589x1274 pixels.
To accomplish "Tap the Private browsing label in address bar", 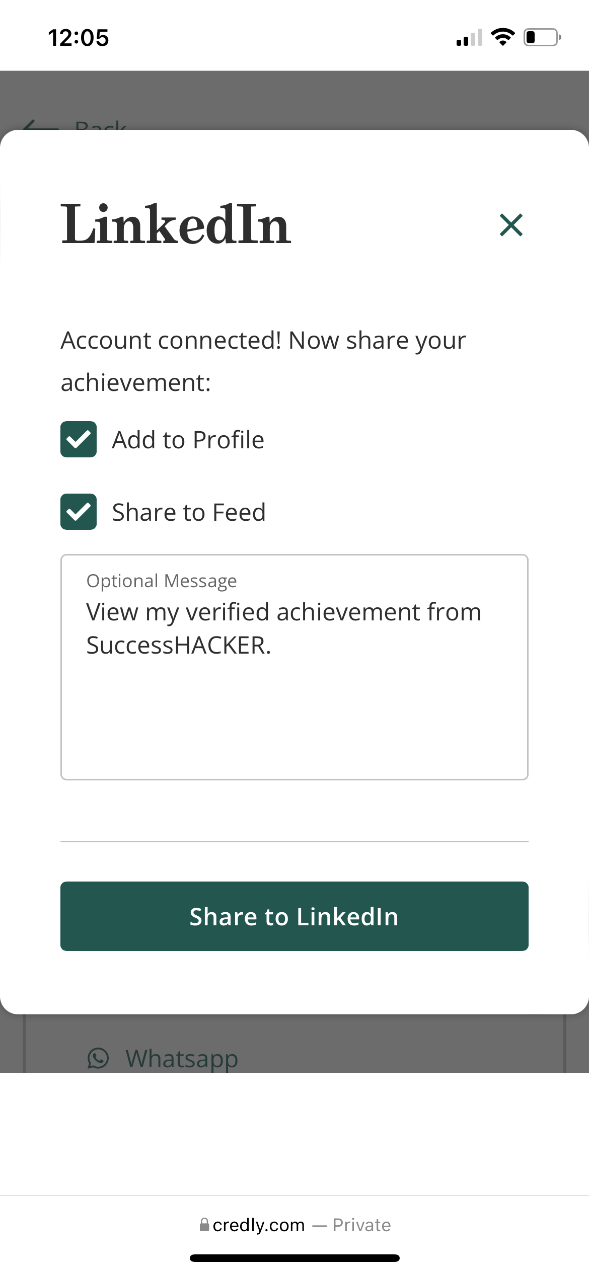I will (x=361, y=1225).
